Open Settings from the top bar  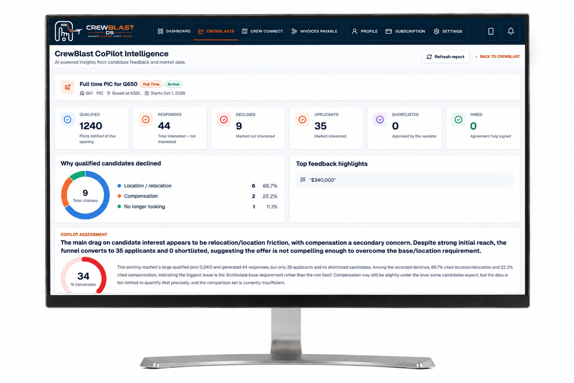pos(448,31)
